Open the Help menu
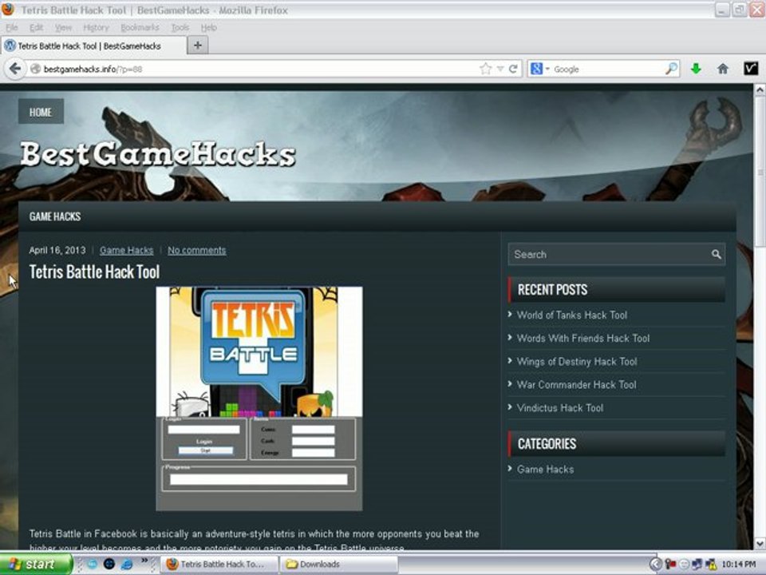Screen dimensions: 766x575 point(208,27)
